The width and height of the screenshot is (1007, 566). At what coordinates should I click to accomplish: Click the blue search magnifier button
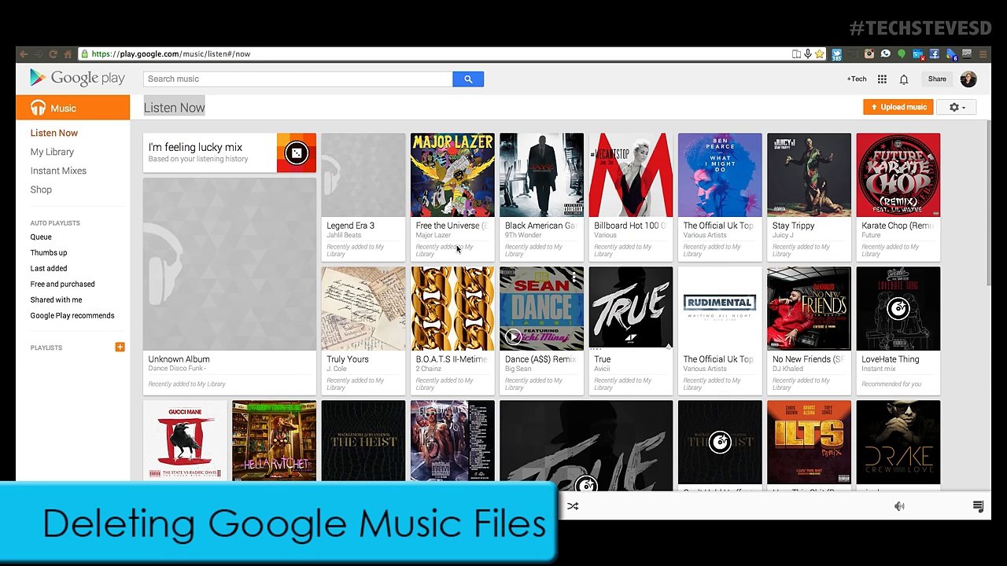(468, 79)
